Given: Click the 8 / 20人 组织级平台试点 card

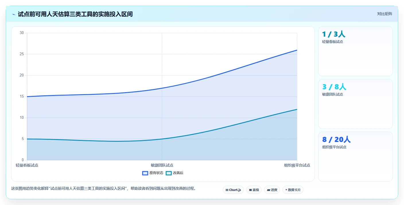Looking at the screenshot, I should [x=356, y=157].
